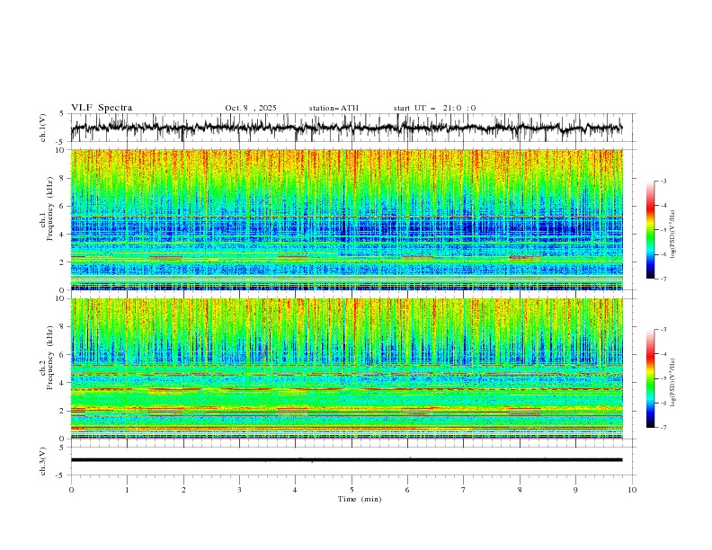Click the "ch.1(V)" axis label
The width and height of the screenshot is (712, 550).
43,128
